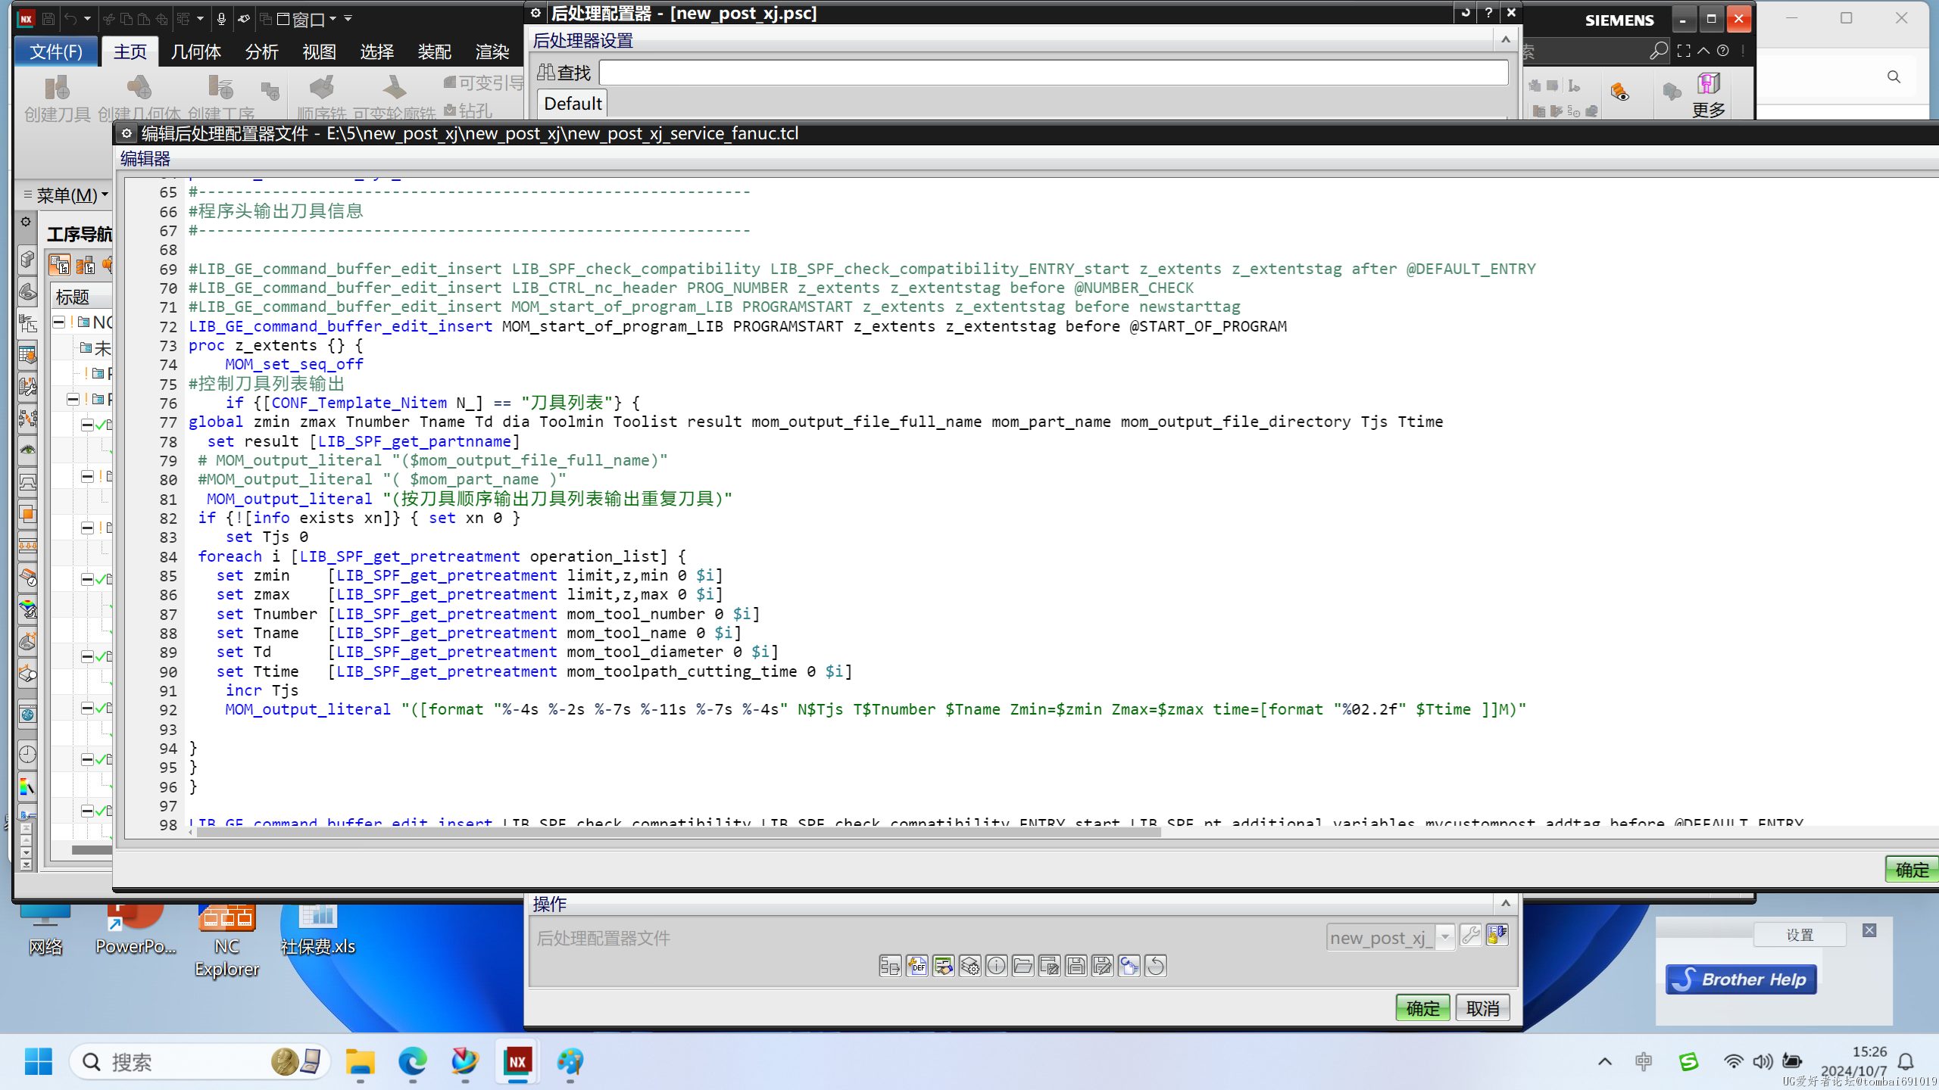Click the 设置 button in the Brother panel
This screenshot has width=1939, height=1090.
click(x=1800, y=935)
